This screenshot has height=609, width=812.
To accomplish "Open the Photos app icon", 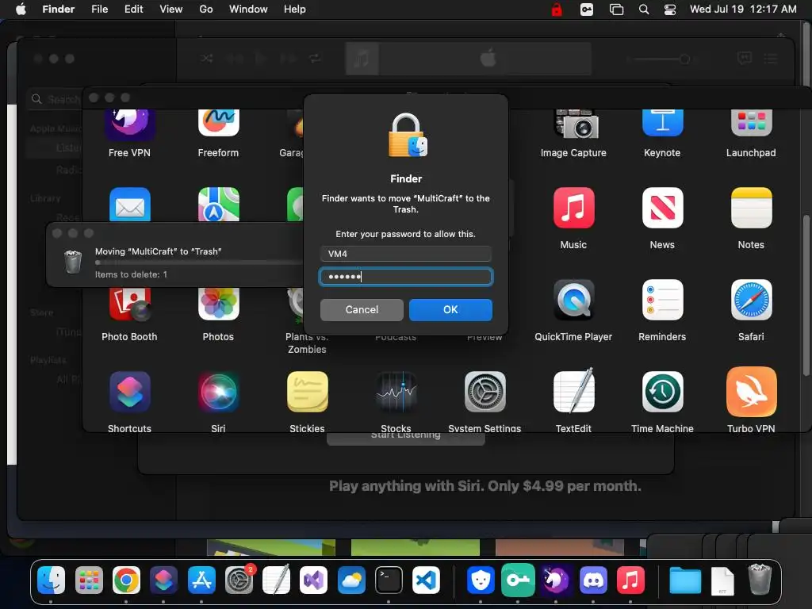I will tap(218, 304).
